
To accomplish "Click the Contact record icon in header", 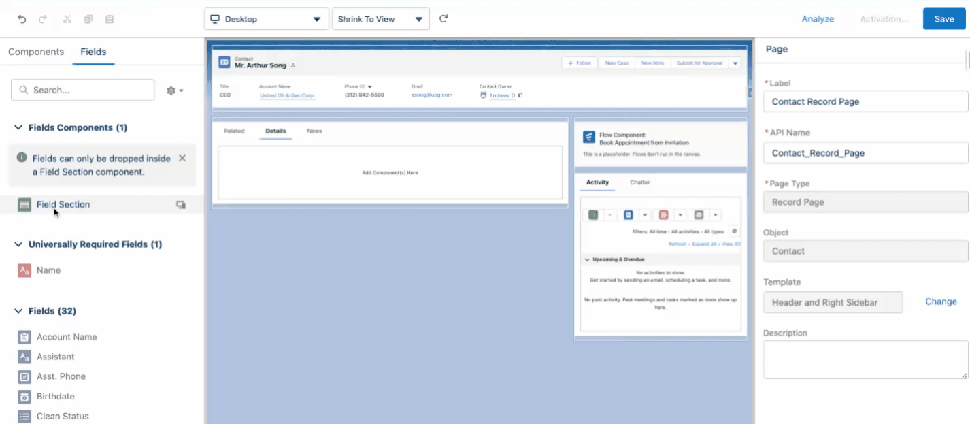I will [224, 62].
